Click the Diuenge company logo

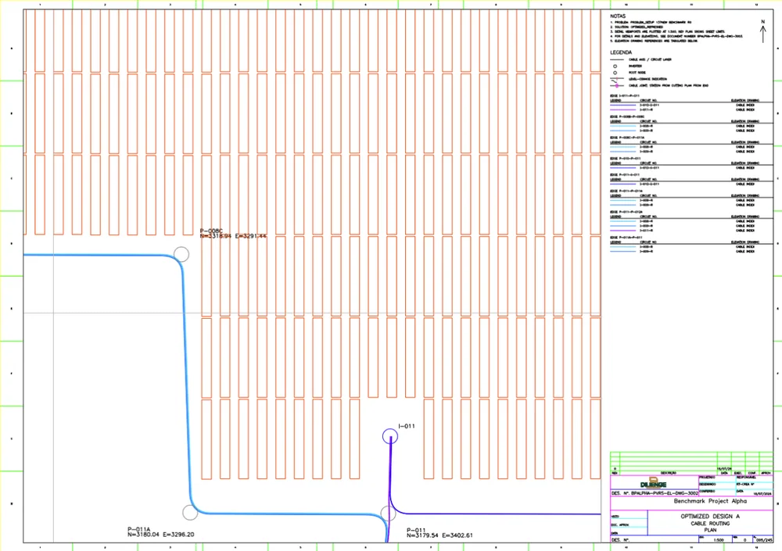click(x=653, y=483)
